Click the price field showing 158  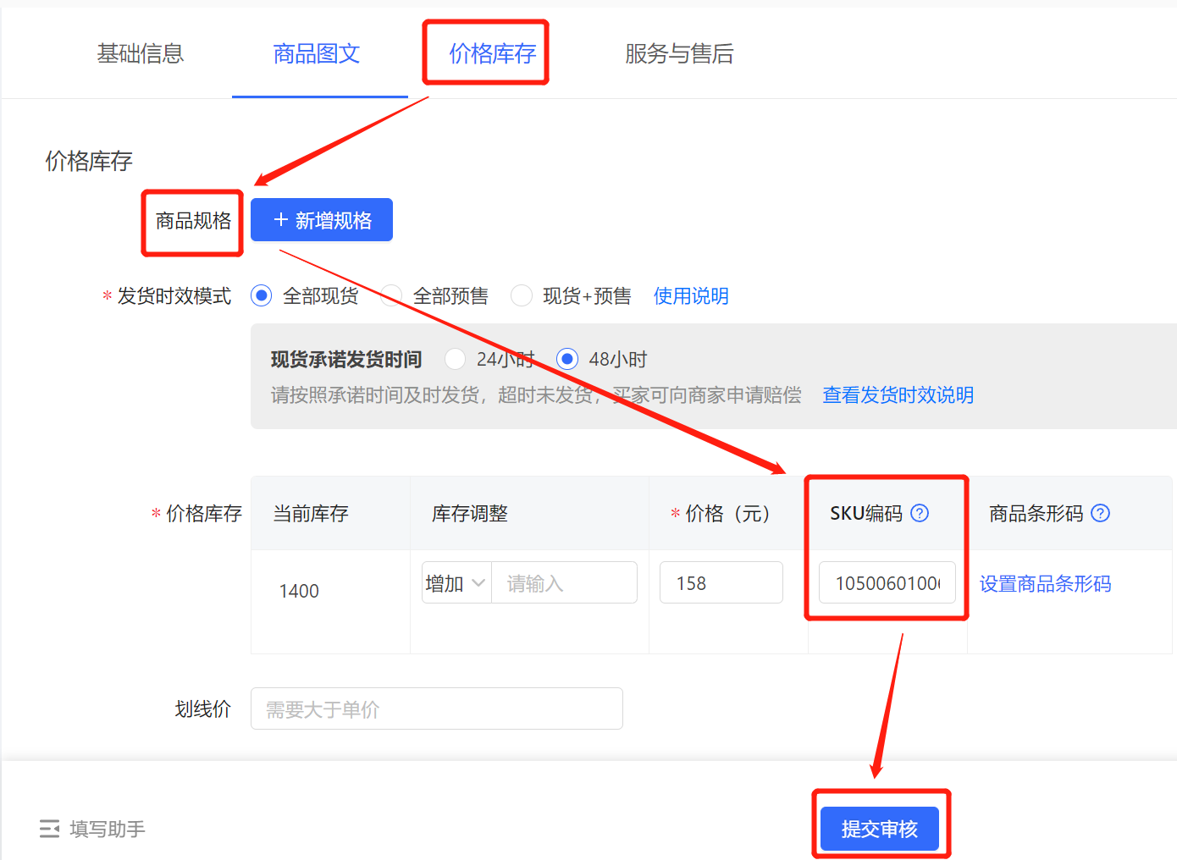[721, 582]
